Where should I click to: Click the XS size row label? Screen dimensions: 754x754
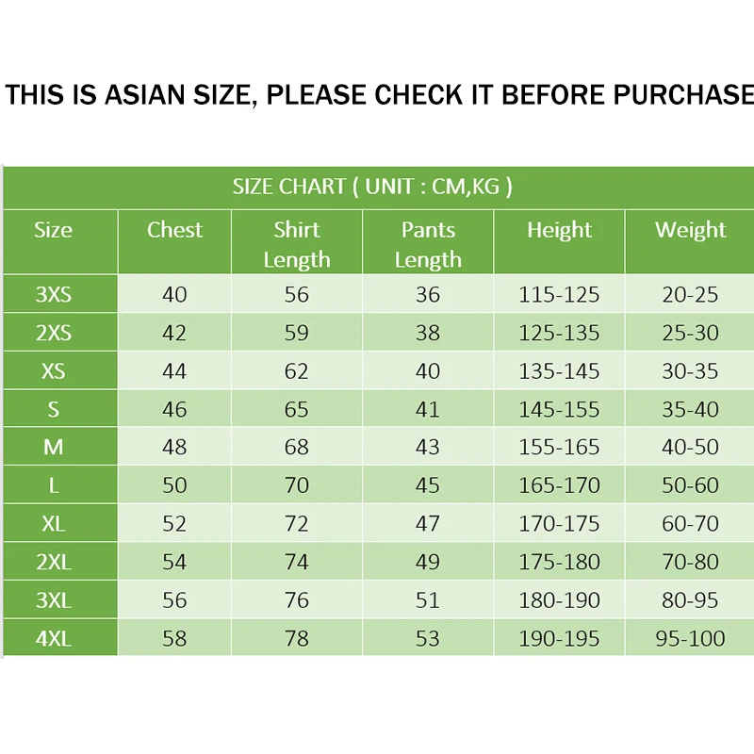click(53, 371)
